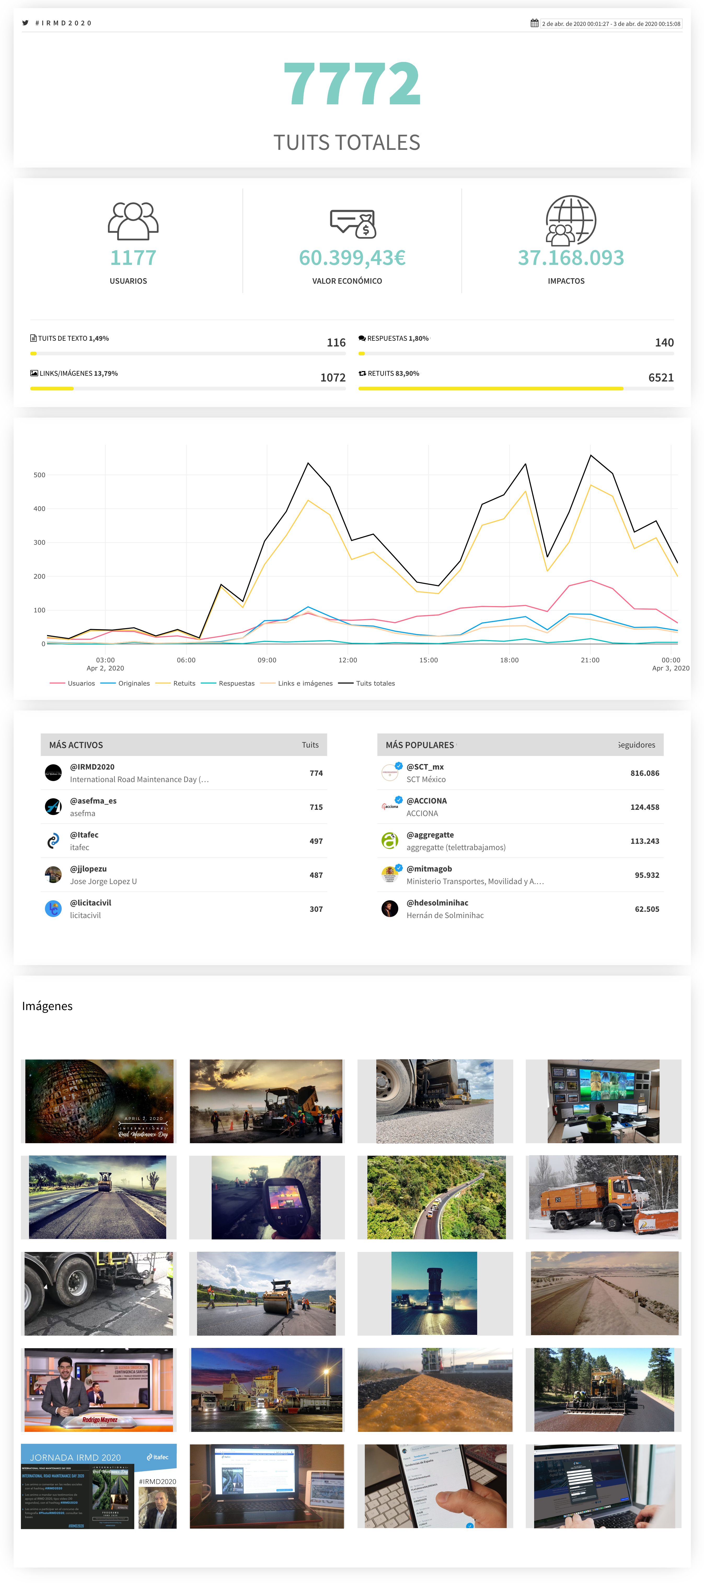
Task: Click the retweet arrows icon next to Retuits
Action: tap(362, 374)
